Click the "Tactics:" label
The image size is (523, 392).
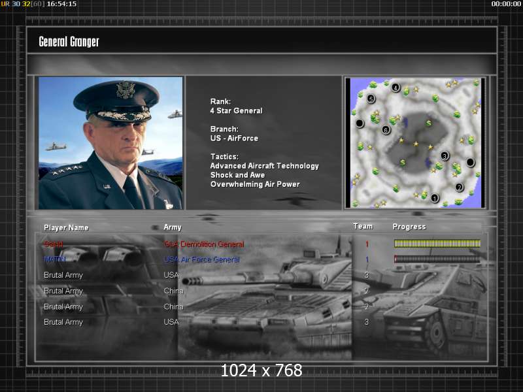(224, 156)
